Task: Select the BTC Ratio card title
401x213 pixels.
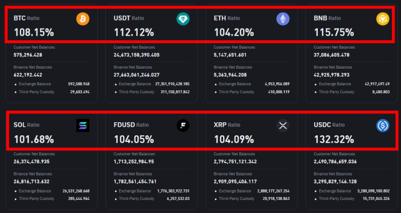Action: click(27, 18)
